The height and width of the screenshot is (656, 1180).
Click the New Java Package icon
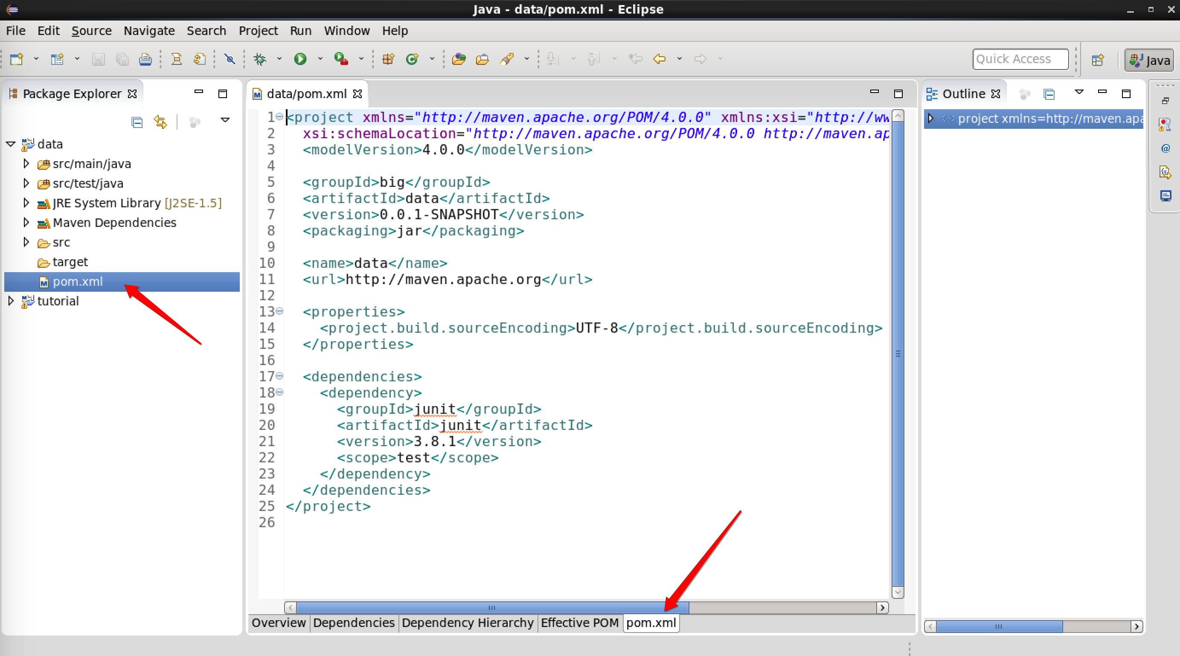pos(388,58)
